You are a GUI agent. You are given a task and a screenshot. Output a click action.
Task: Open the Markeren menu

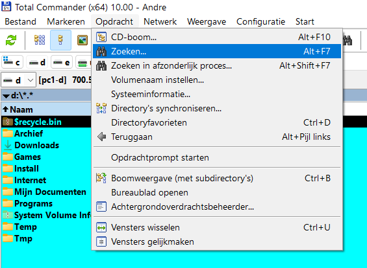[x=66, y=22]
